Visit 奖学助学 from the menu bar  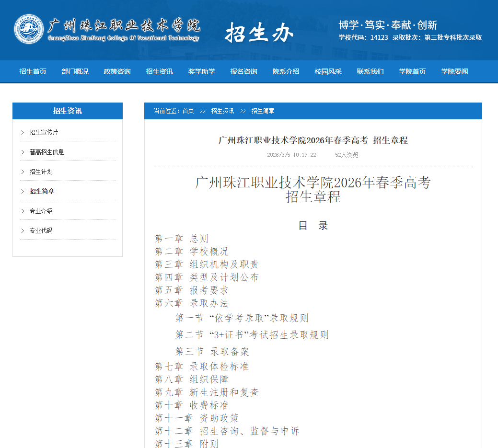tap(201, 71)
